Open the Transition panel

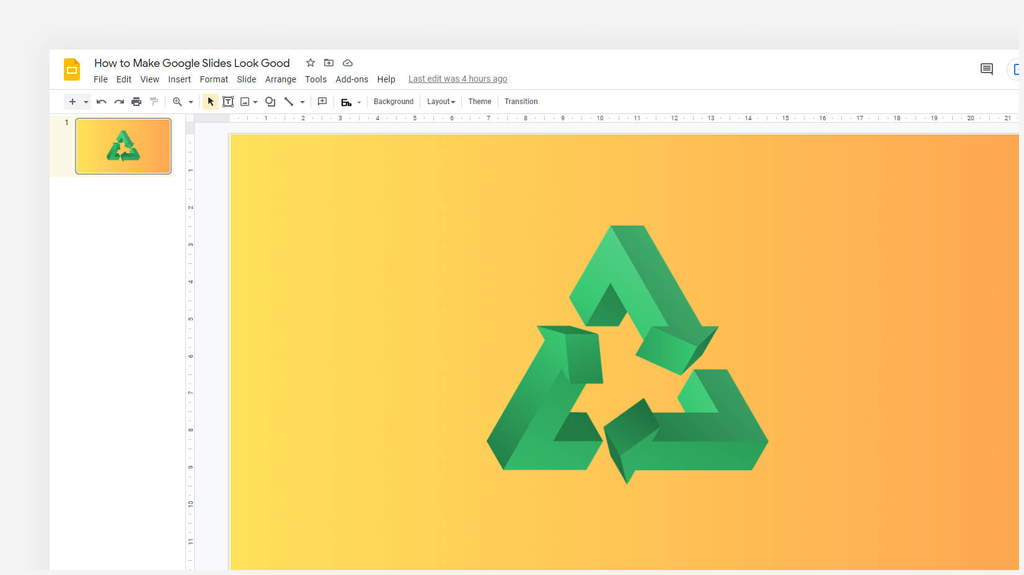521,102
